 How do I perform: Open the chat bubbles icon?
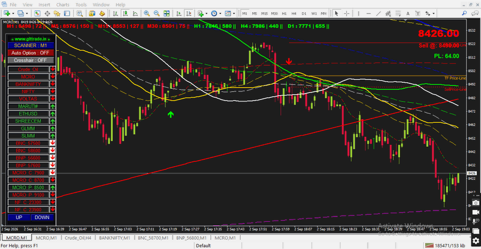[474, 13]
